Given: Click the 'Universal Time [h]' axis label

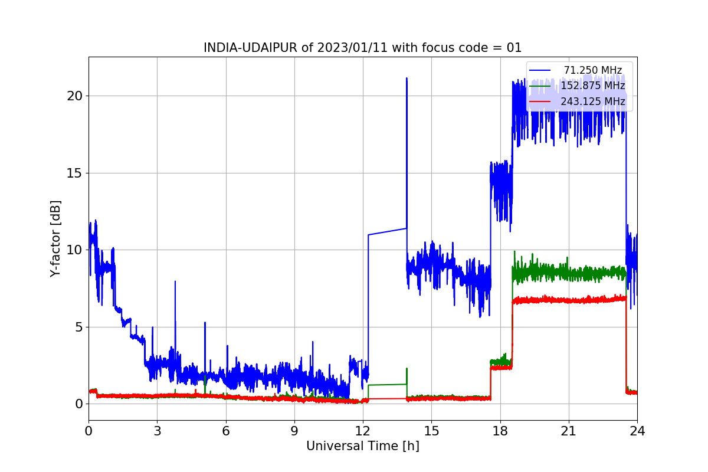Looking at the screenshot, I should click(363, 447).
